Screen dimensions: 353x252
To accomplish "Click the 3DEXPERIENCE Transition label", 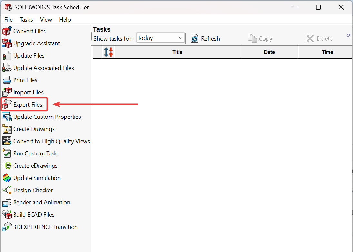I will click(45, 227).
